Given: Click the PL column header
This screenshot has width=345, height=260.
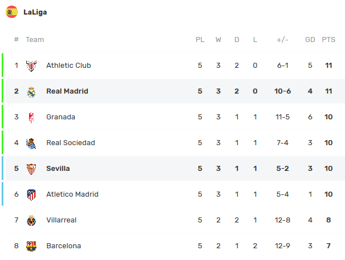Looking at the screenshot, I should pos(200,40).
